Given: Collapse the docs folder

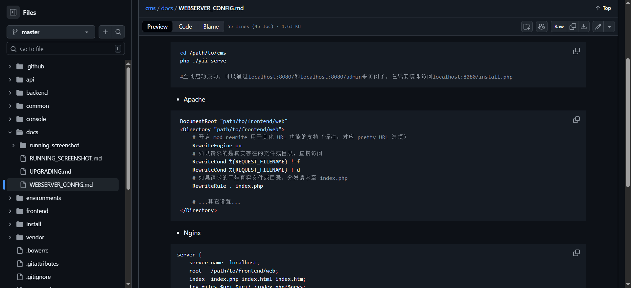Looking at the screenshot, I should 10,132.
